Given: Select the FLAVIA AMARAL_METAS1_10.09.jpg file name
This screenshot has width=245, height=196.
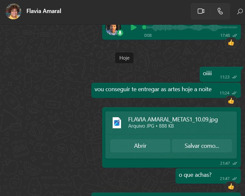Looking at the screenshot, I should click(x=173, y=119).
